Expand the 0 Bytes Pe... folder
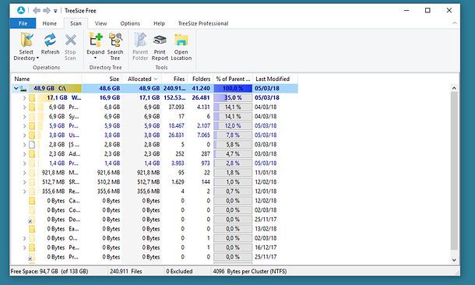 25,248
